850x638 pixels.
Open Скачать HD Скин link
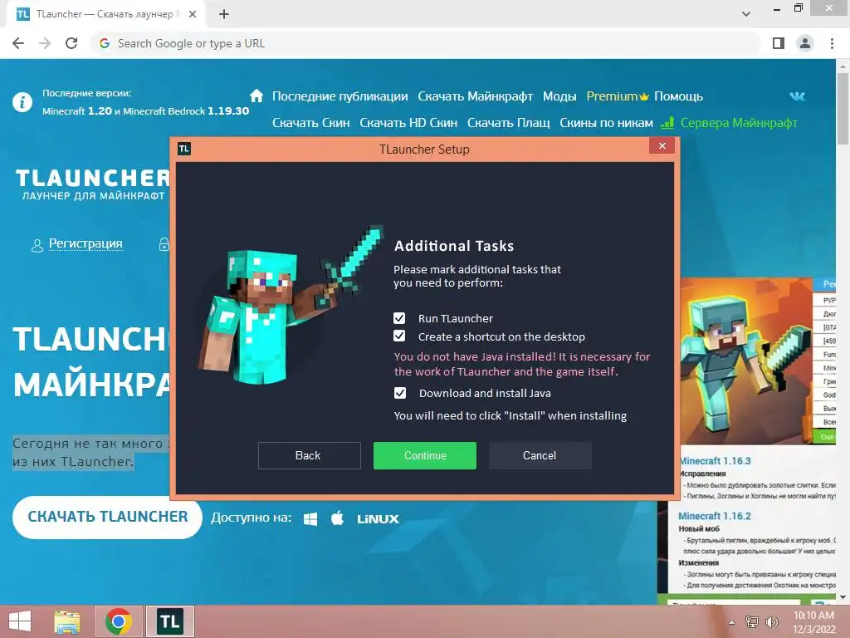(x=408, y=123)
